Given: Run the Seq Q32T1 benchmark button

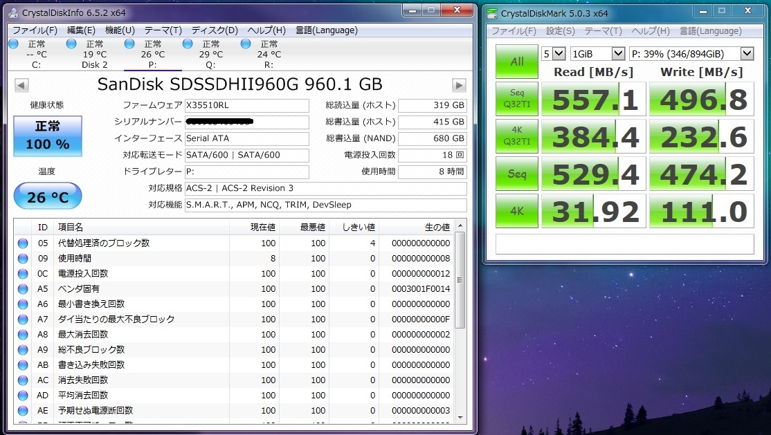Looking at the screenshot, I should (x=517, y=98).
